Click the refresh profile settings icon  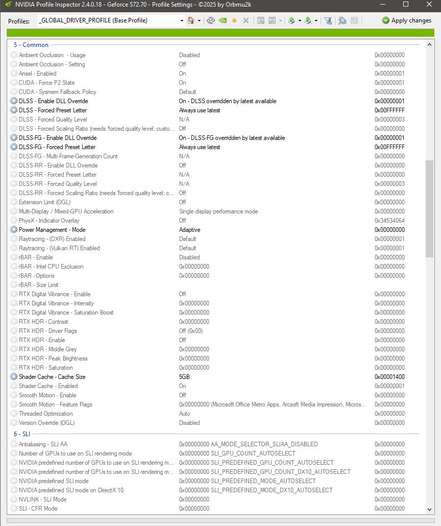tap(211, 20)
